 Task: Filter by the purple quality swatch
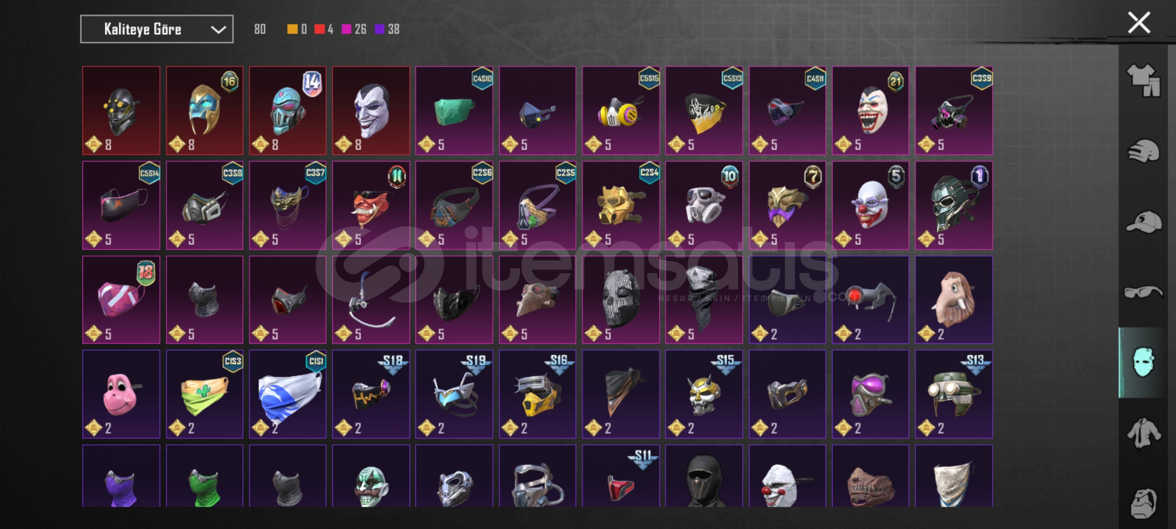click(x=379, y=29)
